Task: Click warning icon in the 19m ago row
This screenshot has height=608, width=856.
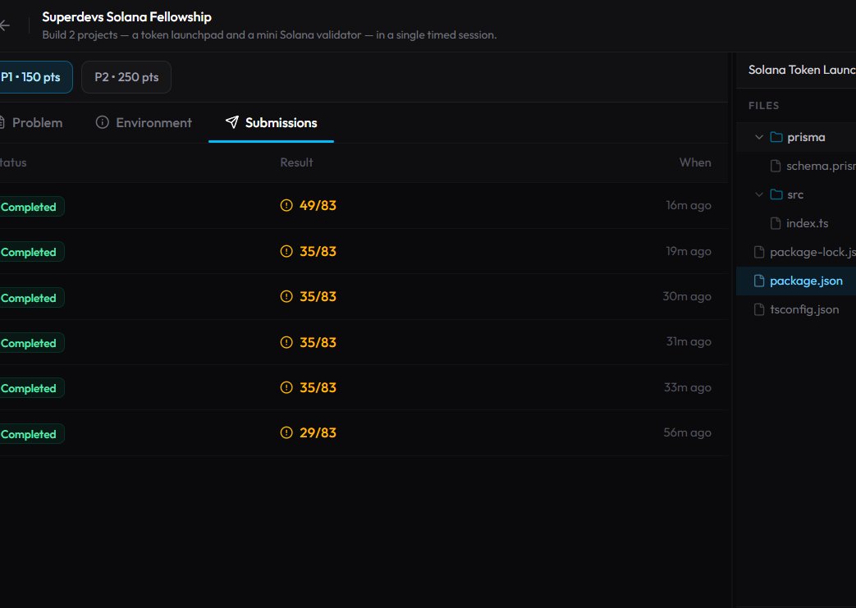Action: (x=286, y=251)
